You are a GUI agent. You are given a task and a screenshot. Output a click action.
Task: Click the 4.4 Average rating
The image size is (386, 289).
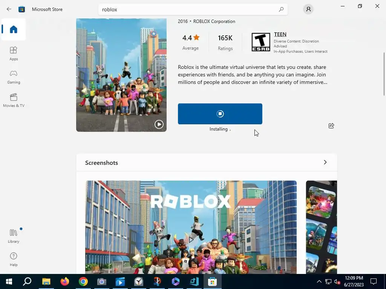coord(191,43)
